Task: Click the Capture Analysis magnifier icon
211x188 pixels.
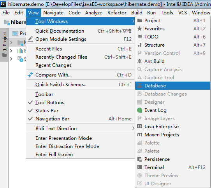Action: tap(139, 70)
